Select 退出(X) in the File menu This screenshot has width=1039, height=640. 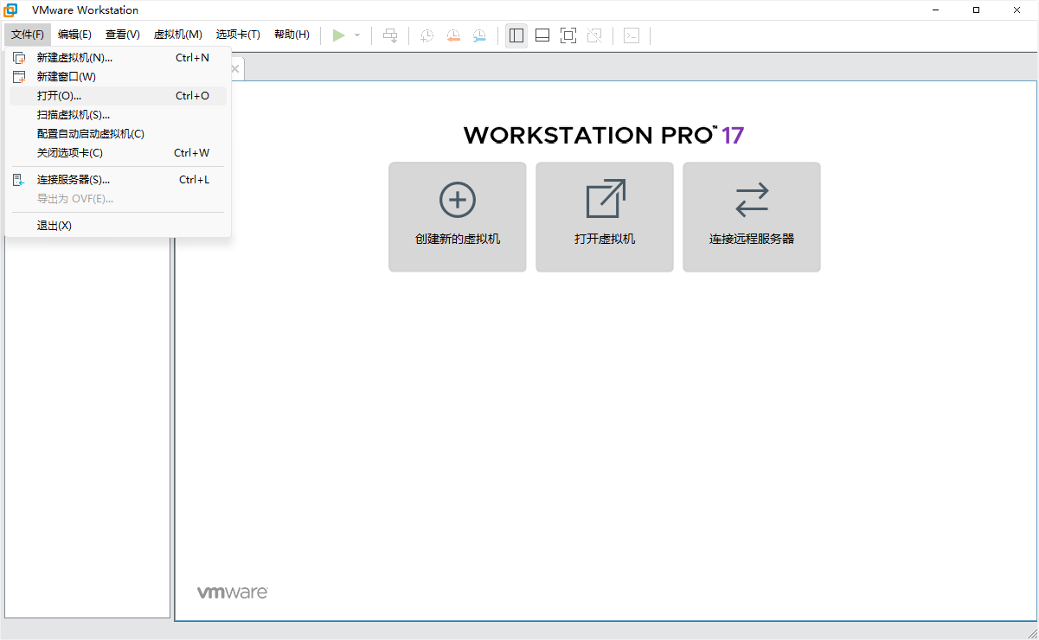click(118, 226)
